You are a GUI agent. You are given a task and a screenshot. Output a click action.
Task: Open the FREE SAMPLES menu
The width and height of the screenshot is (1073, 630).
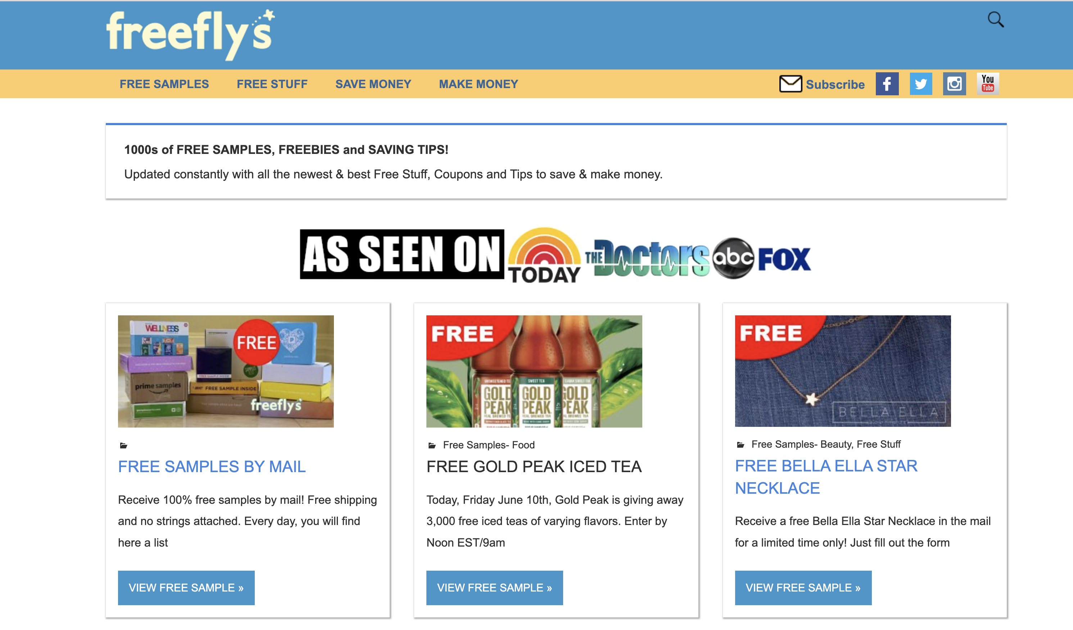pyautogui.click(x=164, y=84)
